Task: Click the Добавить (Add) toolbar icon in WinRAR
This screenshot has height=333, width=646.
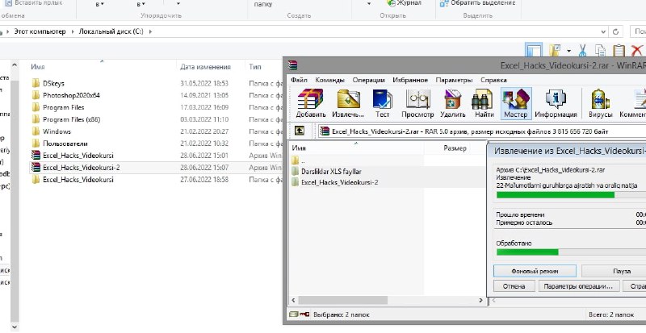Action: [x=310, y=103]
